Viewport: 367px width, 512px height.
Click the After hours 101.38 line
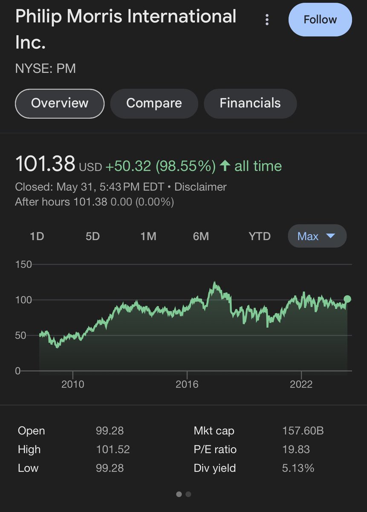tap(95, 202)
